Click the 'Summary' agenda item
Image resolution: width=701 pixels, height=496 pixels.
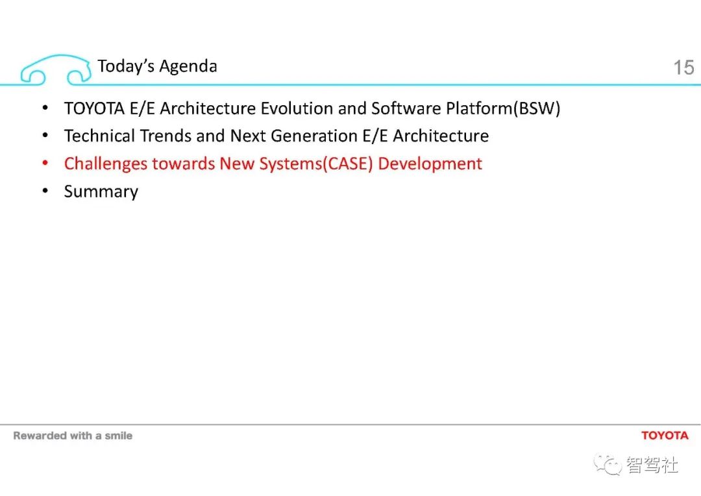(x=101, y=192)
